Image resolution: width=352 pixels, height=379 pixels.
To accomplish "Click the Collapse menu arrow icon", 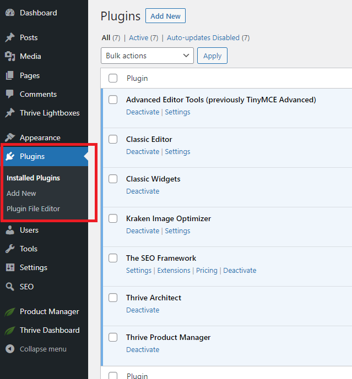I will [10, 349].
